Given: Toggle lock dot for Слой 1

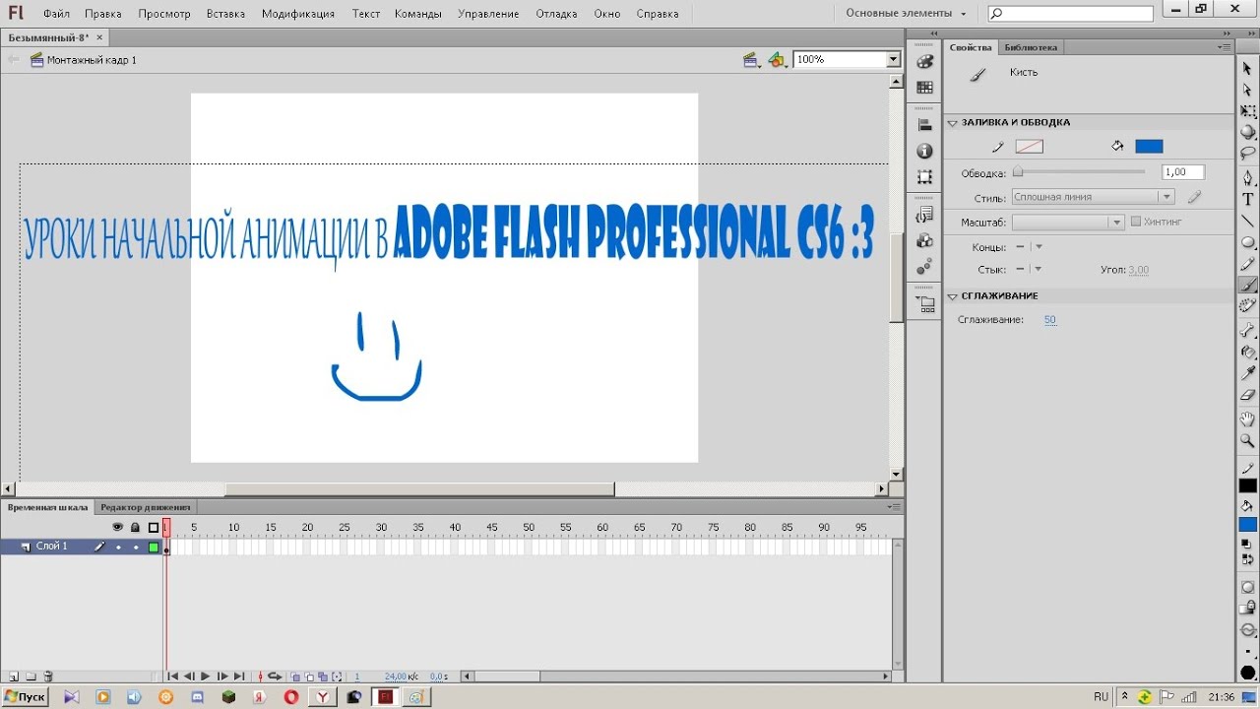Looking at the screenshot, I should (135, 548).
